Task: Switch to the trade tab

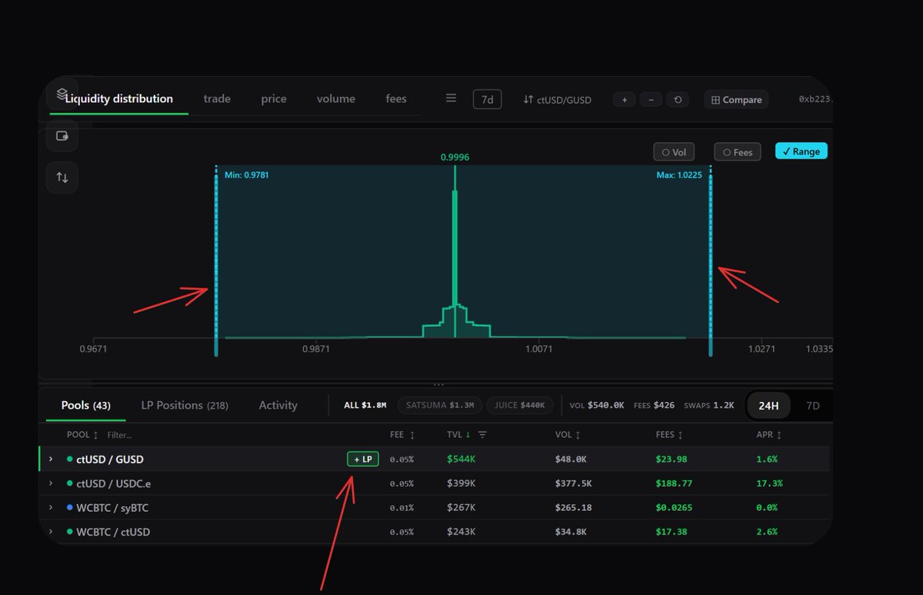Action: [x=217, y=98]
